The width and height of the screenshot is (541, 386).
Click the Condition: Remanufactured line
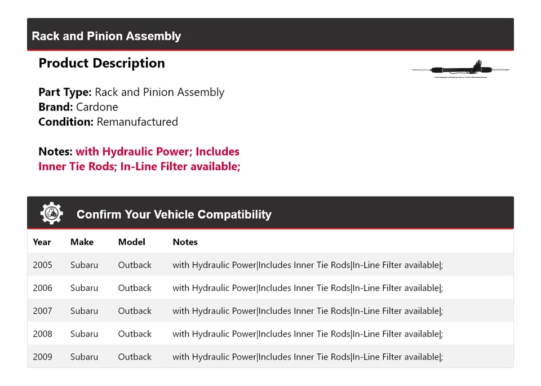coord(108,122)
